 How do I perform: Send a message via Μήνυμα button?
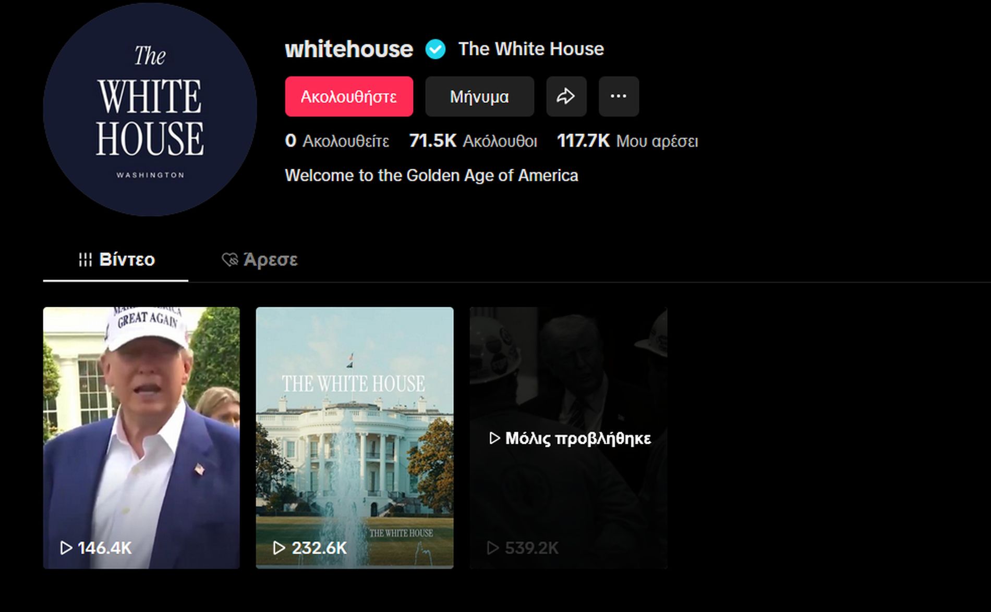click(479, 96)
